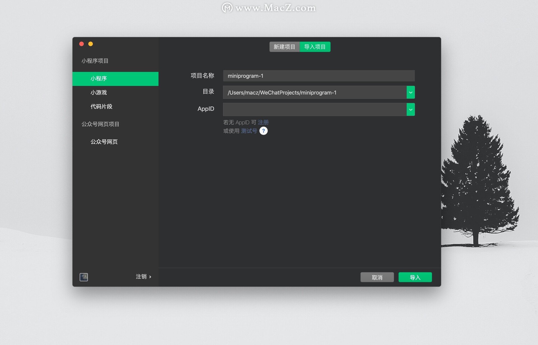Click the yellow minimize window button
This screenshot has width=538, height=345.
[x=91, y=44]
